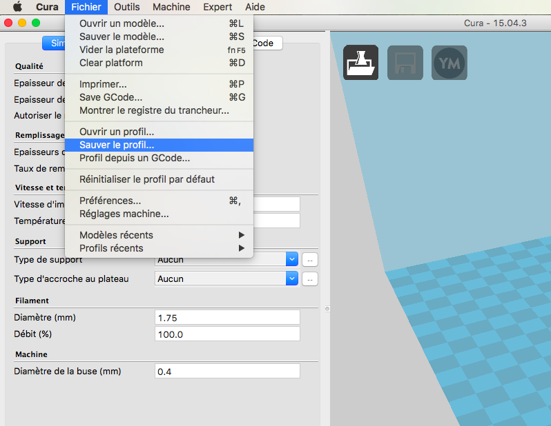Select Sauver le profil… entry
This screenshot has height=426, width=551.
click(159, 145)
